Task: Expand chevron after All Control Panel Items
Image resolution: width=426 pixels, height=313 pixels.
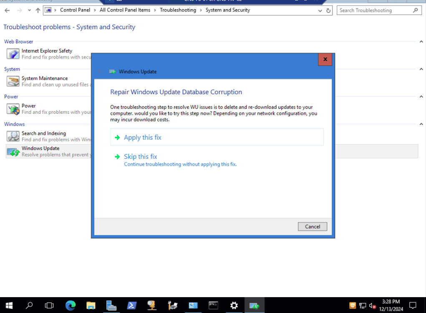Action: click(155, 10)
